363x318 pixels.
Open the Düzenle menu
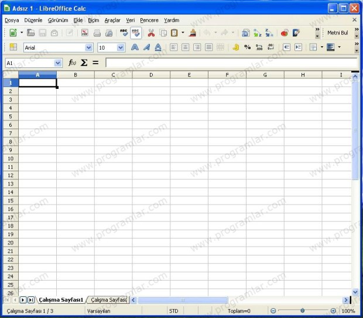(x=33, y=20)
